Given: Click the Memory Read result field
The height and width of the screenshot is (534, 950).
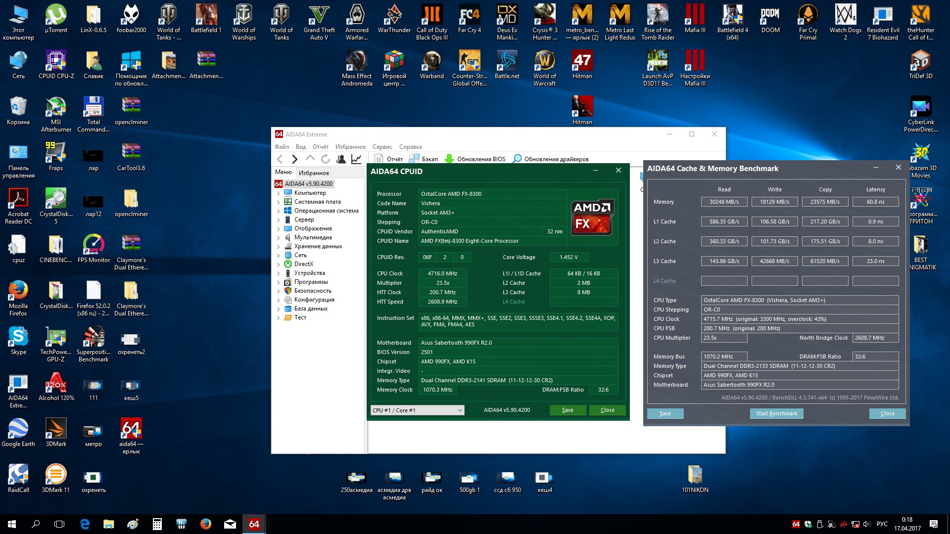Looking at the screenshot, I should pyautogui.click(x=724, y=202).
